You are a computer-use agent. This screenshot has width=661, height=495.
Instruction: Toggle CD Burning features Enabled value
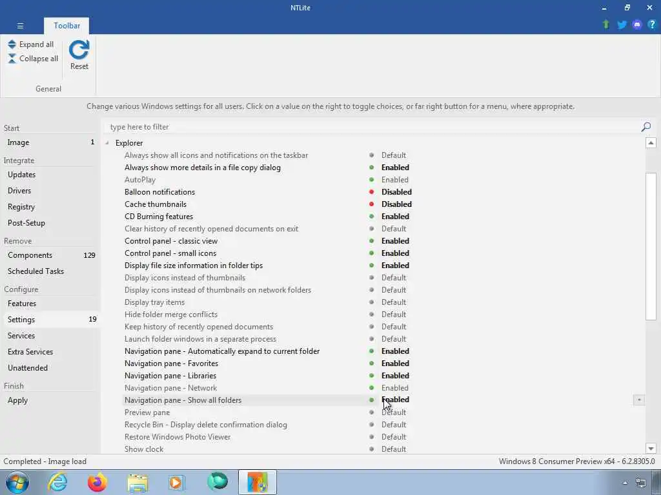(x=395, y=217)
